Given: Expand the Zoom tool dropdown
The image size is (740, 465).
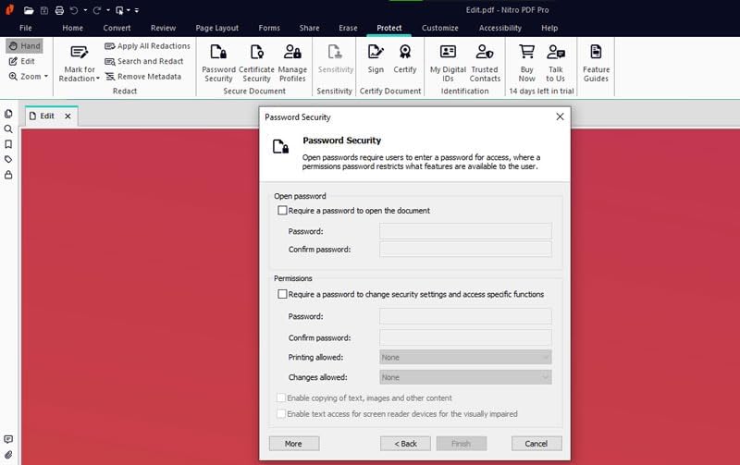Looking at the screenshot, I should point(46,77).
